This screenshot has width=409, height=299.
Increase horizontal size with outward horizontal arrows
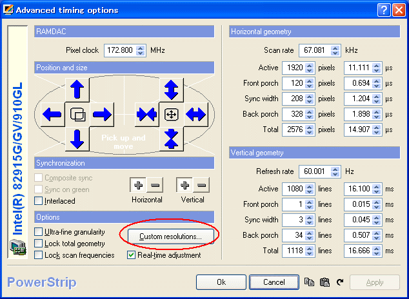point(196,114)
